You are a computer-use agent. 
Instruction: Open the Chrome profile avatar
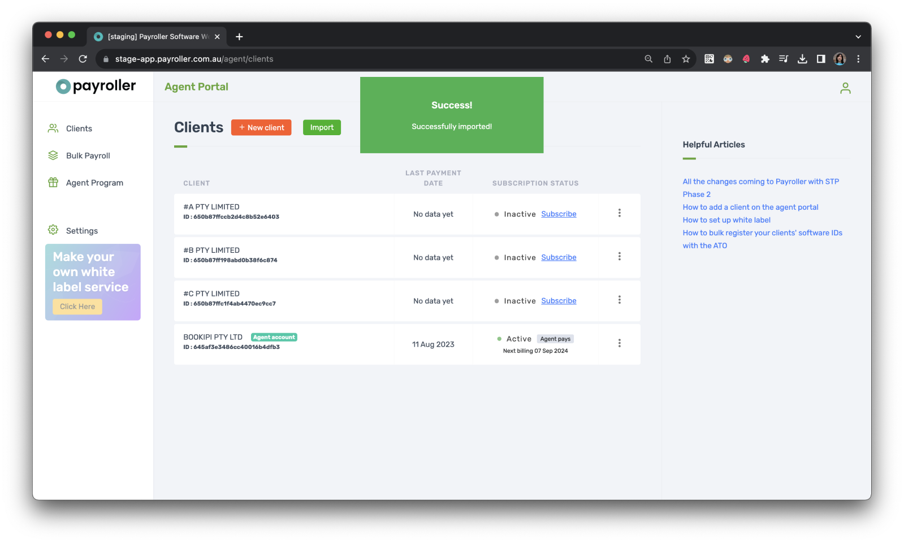840,59
